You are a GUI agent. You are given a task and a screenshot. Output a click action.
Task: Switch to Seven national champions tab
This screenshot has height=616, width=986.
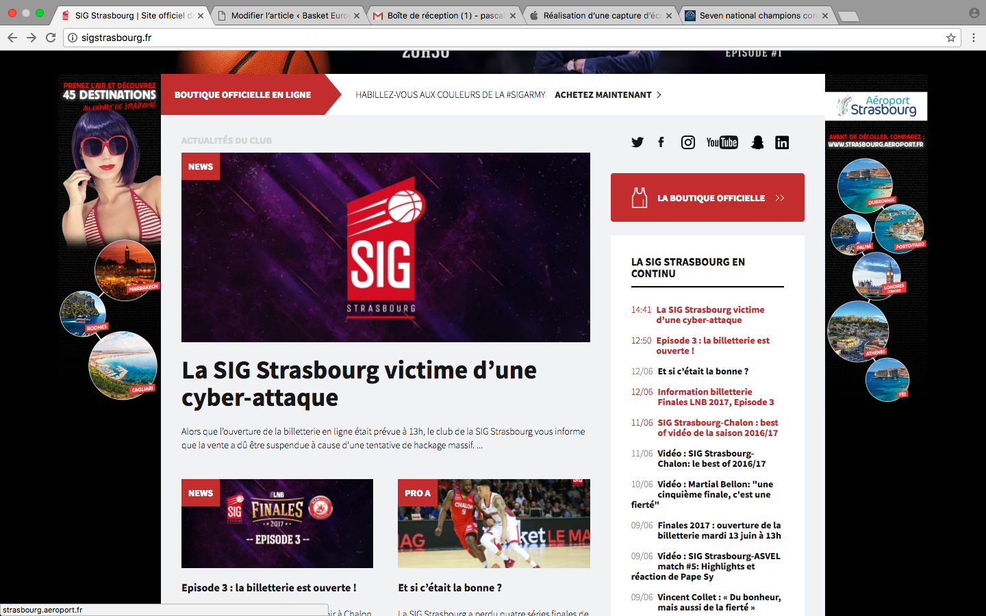point(758,15)
